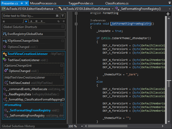
Task: Click the vertical scrollbar down arrow
Action: click(x=169, y=121)
